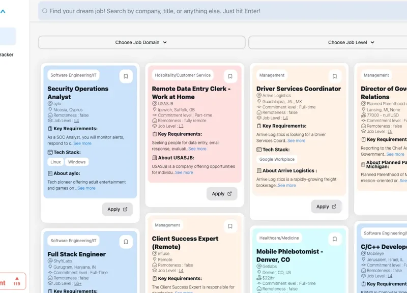407x293 pixels.
Task: Click the Google Workplace tech tag
Action: pyautogui.click(x=277, y=159)
